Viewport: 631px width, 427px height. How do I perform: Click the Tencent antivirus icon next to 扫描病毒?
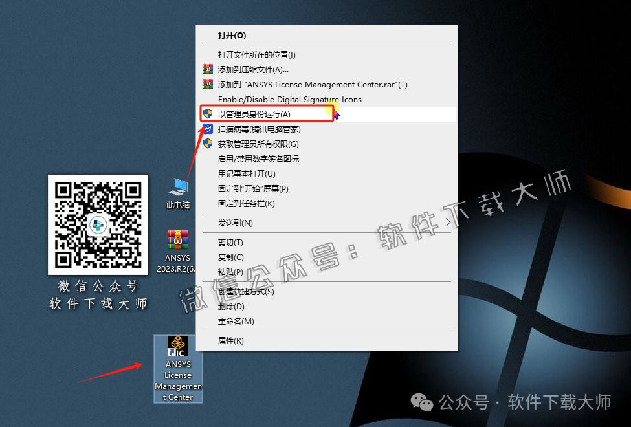click(208, 128)
